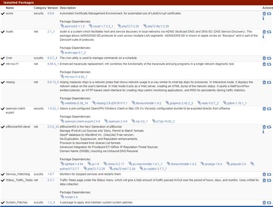
Task: Open the vnstat-2.4 dependency link
Action: [x=69, y=197]
